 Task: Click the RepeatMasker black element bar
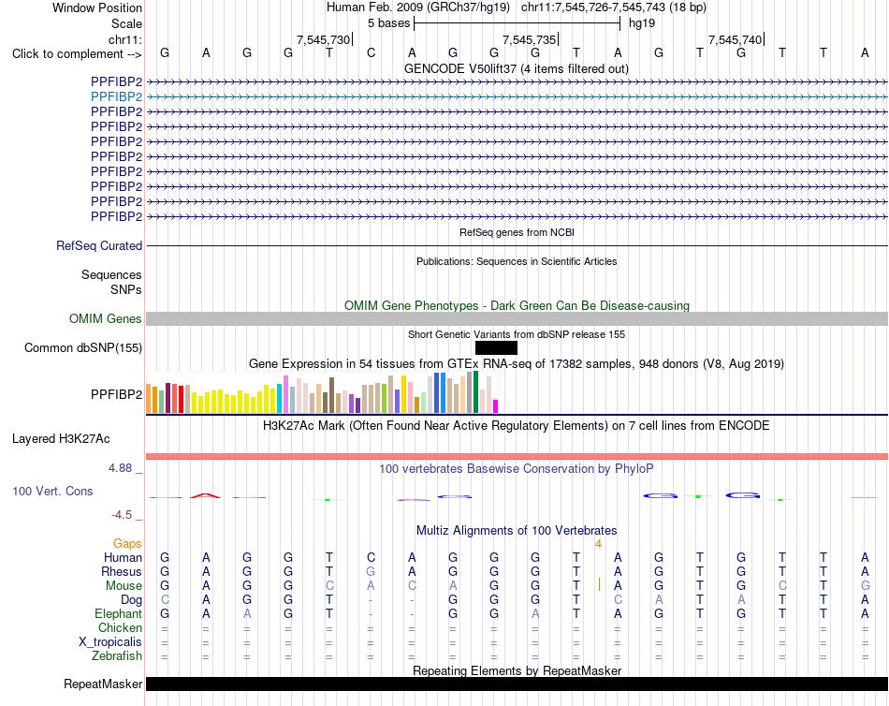click(517, 684)
